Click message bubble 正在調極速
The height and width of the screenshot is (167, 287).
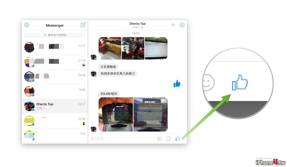(108, 67)
